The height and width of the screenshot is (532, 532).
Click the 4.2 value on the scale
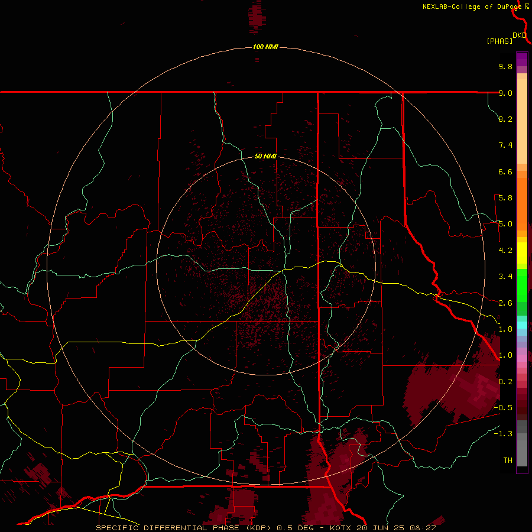point(505,251)
